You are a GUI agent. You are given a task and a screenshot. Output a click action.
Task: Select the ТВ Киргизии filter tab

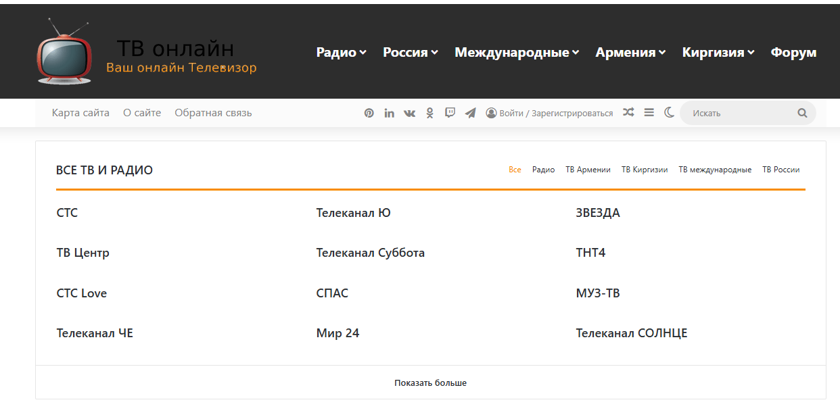point(645,170)
